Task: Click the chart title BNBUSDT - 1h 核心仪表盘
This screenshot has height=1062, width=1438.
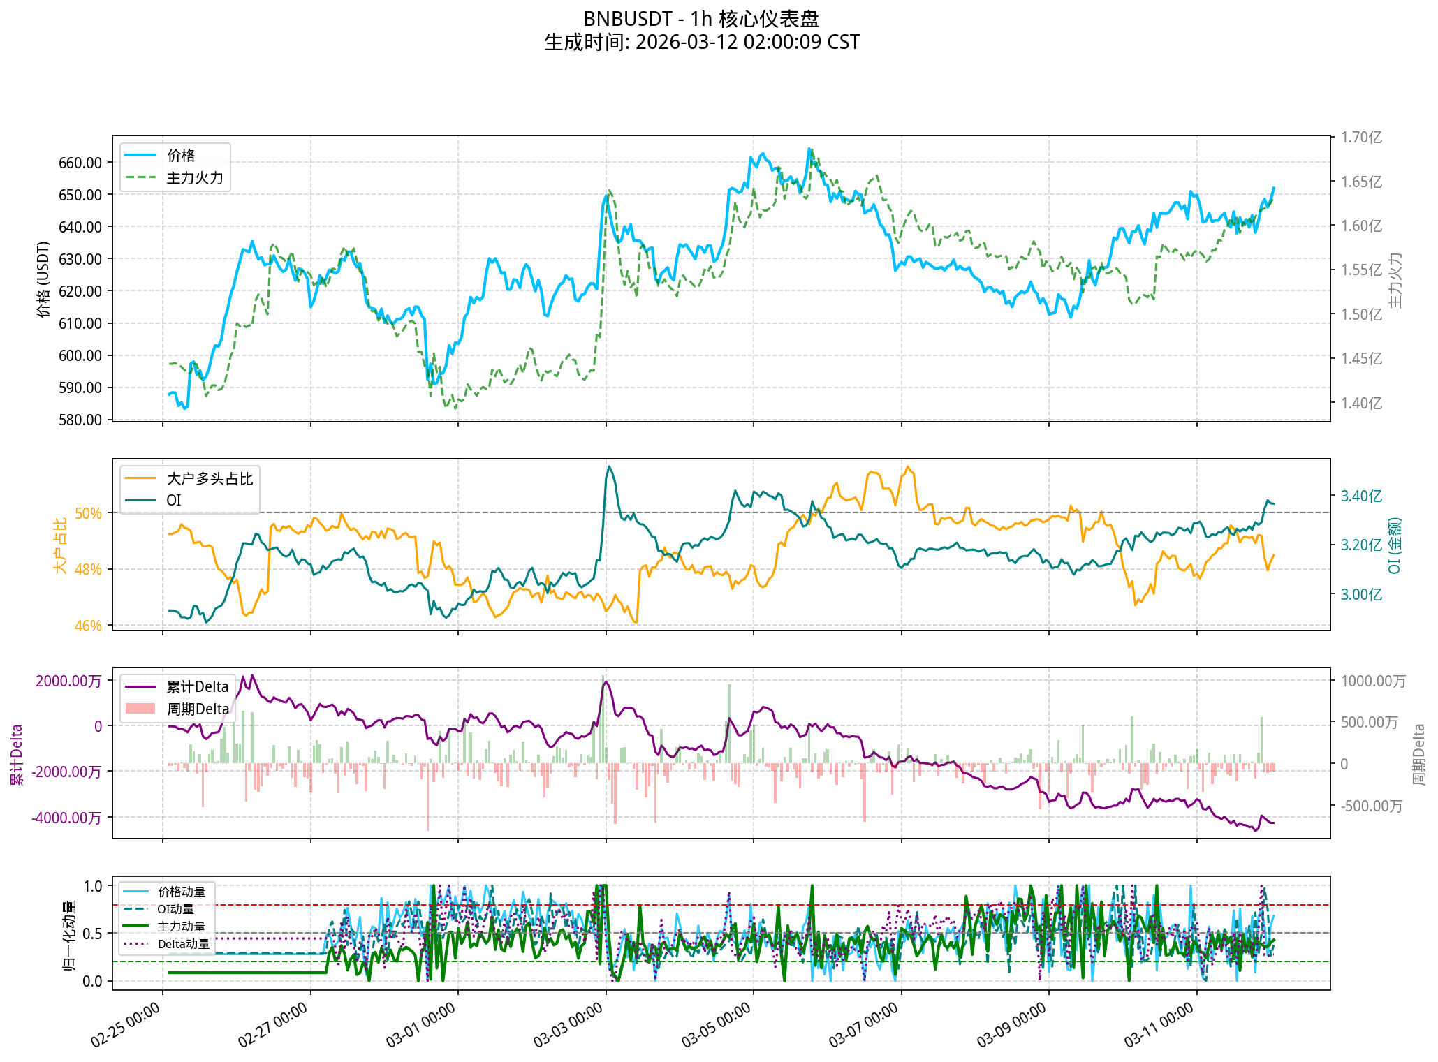Action: [701, 19]
